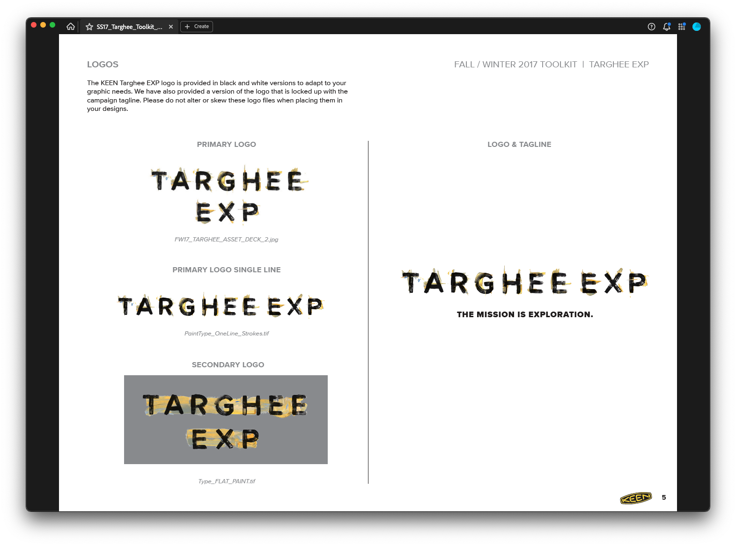736x546 pixels.
Task: Select the primary two-line Targhee EXP logo
Action: pyautogui.click(x=229, y=195)
